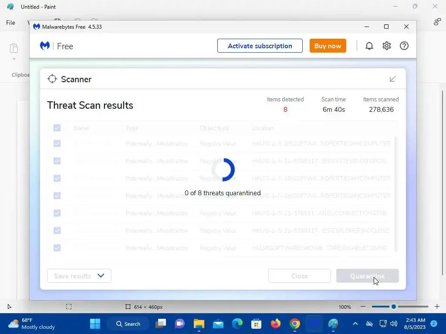Click the Paste clipboard icon in Paint
446x334 pixels.
(x=14, y=48)
